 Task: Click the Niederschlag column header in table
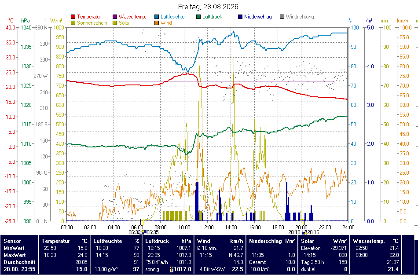[265, 241]
